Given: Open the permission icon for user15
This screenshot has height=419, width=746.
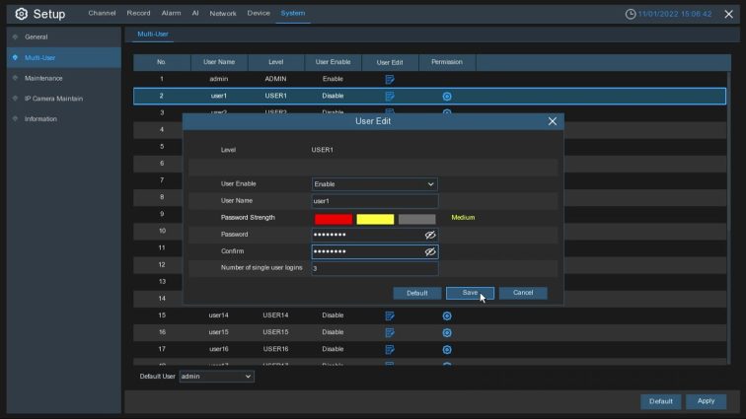Looking at the screenshot, I should tap(447, 332).
